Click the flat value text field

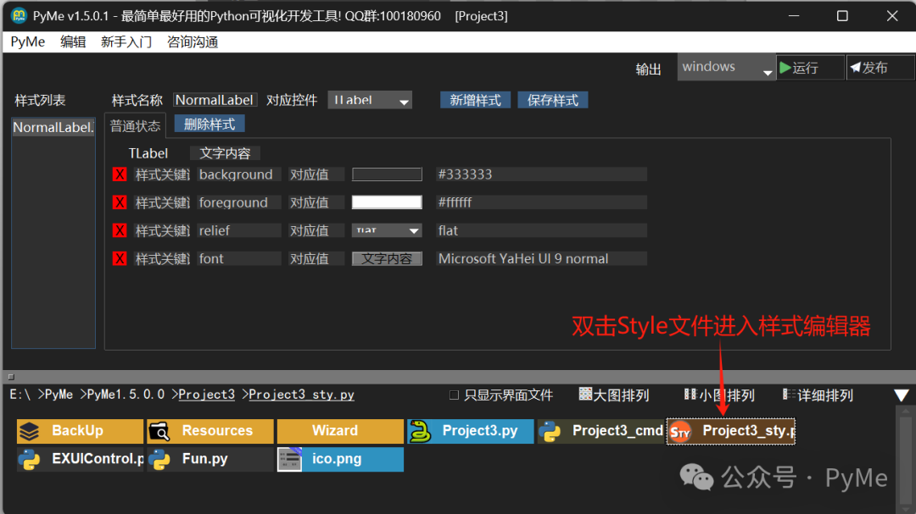click(x=541, y=230)
